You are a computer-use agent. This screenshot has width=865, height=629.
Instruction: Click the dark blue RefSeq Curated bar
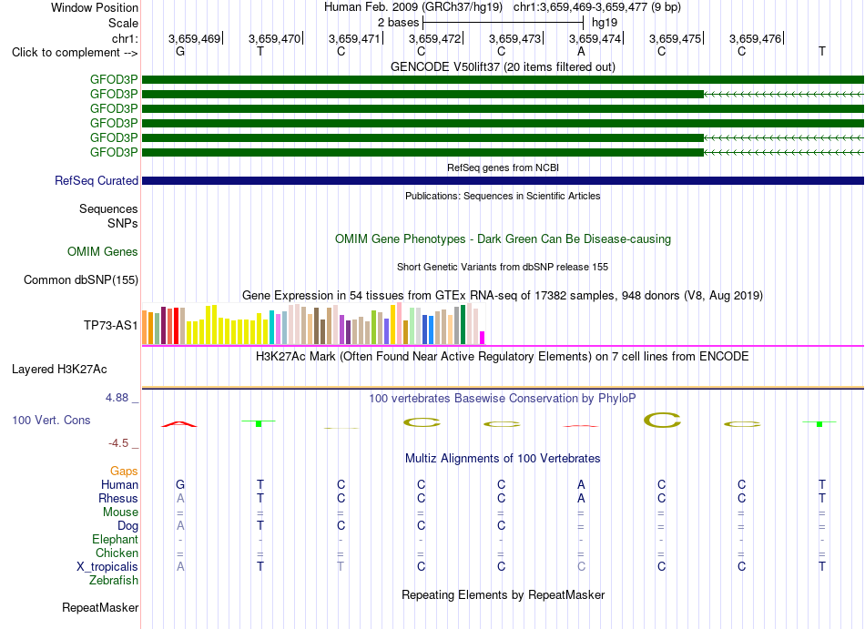point(503,181)
